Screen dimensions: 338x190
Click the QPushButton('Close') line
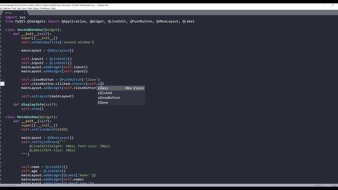(x=61, y=80)
